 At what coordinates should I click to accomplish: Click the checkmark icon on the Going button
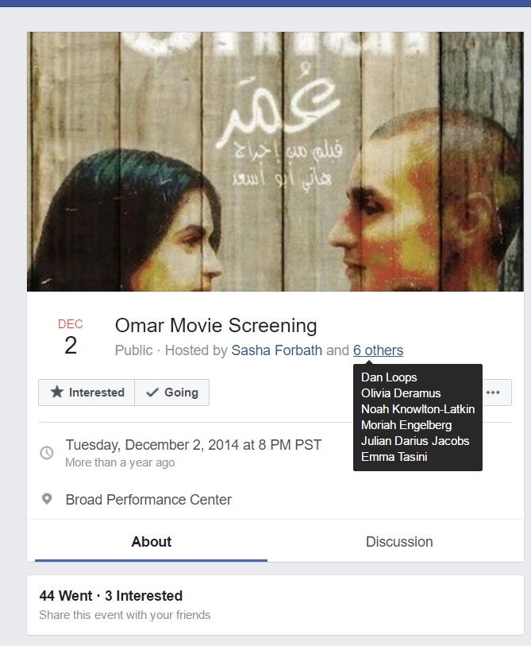(x=151, y=392)
